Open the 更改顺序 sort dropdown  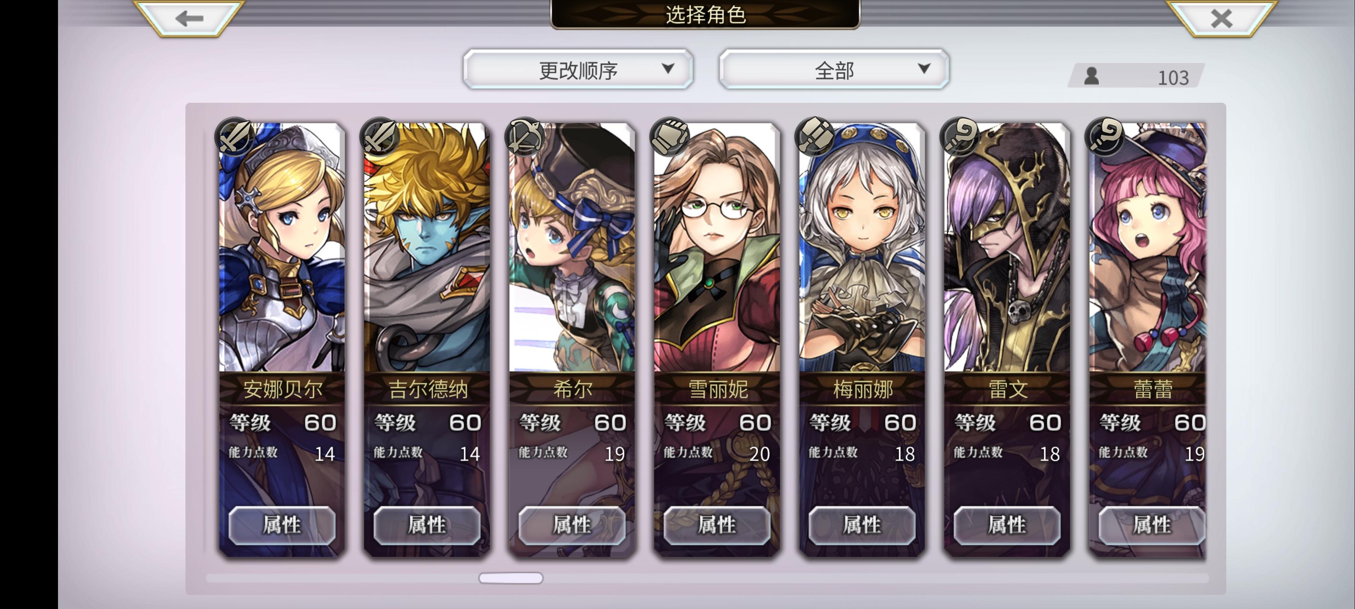(x=578, y=69)
